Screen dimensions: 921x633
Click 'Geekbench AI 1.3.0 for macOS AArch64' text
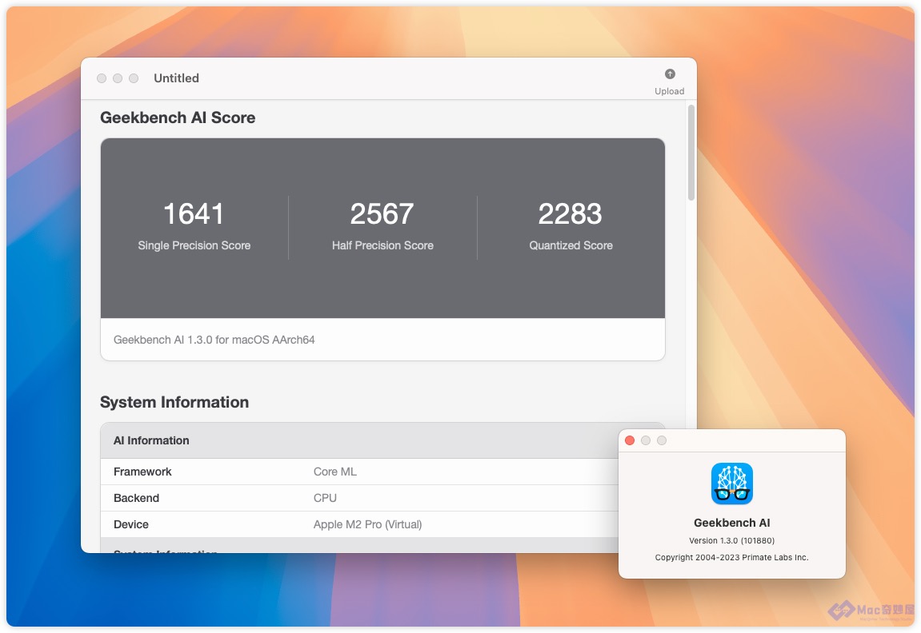pos(214,340)
